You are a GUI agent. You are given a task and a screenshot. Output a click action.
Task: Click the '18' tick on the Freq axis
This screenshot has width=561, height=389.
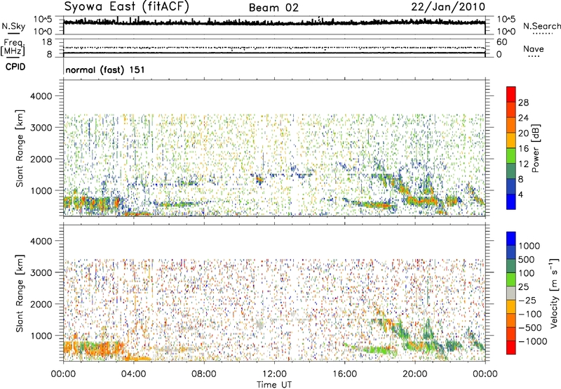47,42
